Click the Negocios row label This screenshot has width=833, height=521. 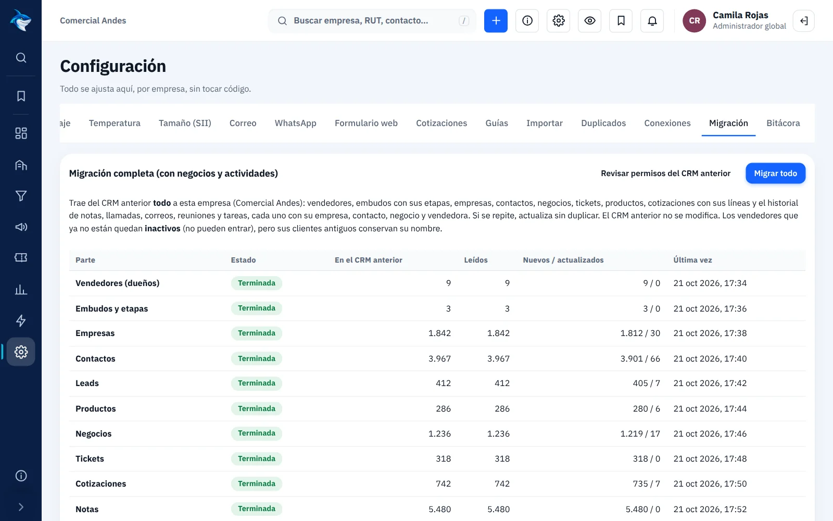[x=94, y=434]
